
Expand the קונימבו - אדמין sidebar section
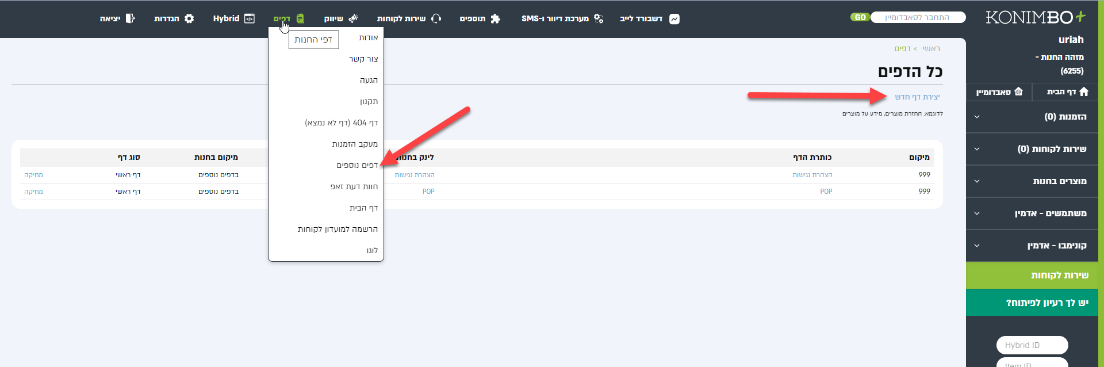point(1032,246)
